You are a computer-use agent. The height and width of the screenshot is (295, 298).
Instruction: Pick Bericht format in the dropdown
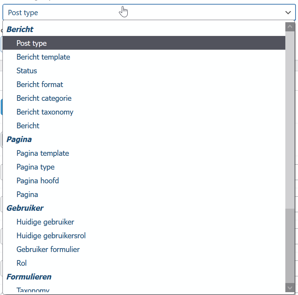(40, 84)
